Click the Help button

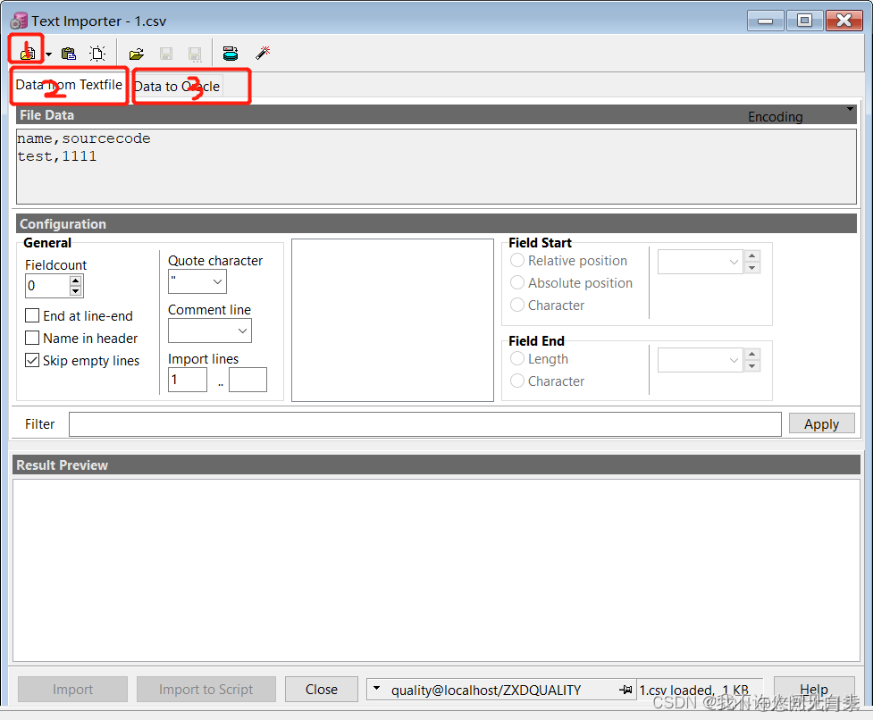coord(814,690)
